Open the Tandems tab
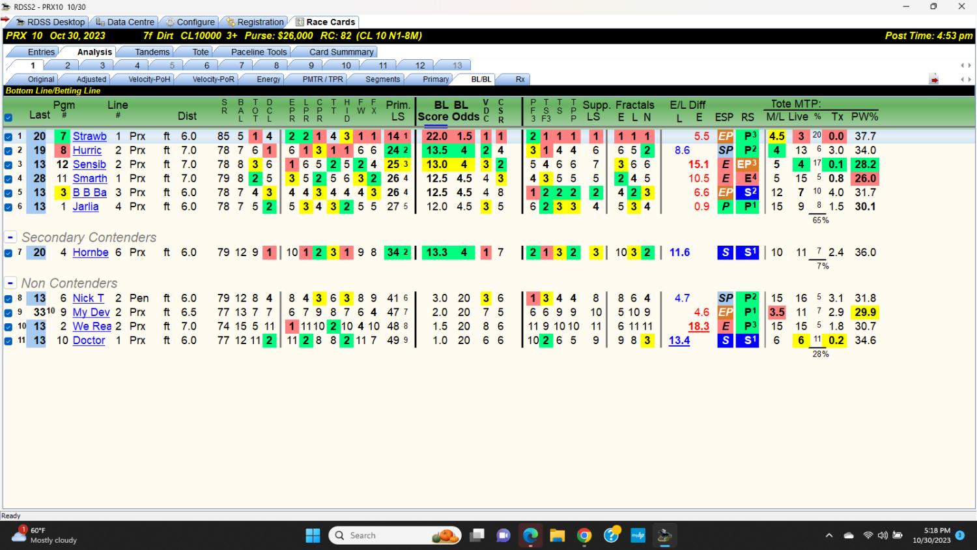 (x=152, y=52)
